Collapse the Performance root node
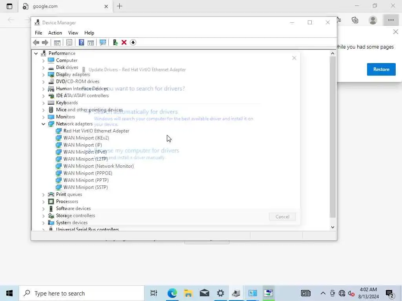402x301 pixels. [x=36, y=53]
